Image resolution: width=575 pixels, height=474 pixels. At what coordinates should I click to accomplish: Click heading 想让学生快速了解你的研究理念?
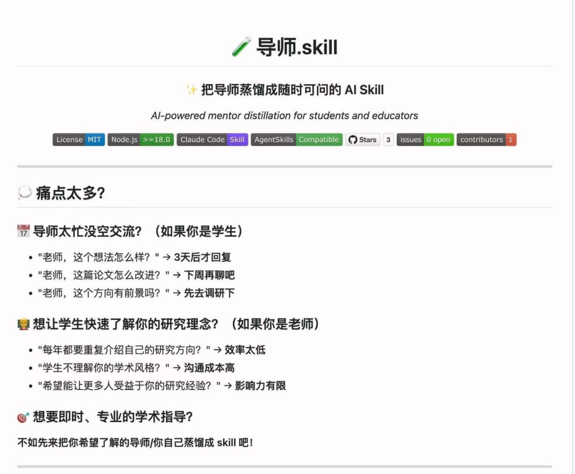pos(126,324)
